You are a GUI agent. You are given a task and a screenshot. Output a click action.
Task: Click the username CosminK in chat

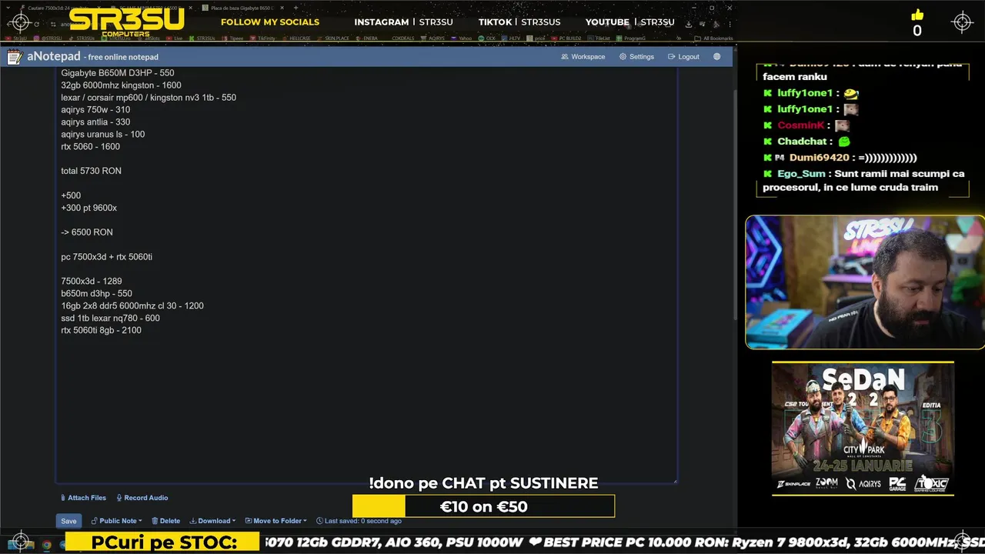(x=800, y=125)
